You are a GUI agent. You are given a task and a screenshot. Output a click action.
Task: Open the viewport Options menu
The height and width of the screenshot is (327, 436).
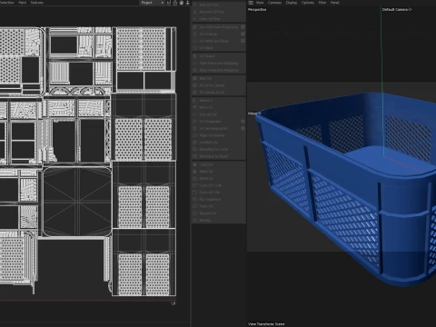tap(308, 3)
